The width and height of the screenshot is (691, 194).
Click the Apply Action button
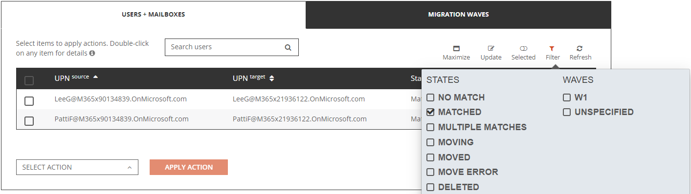(189, 167)
